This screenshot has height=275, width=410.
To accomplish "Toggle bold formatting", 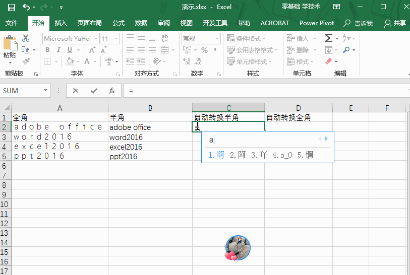I will click(x=47, y=50).
